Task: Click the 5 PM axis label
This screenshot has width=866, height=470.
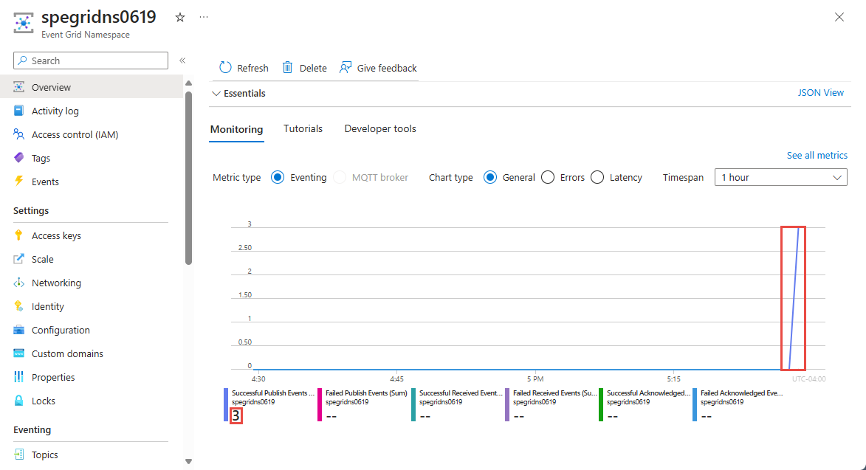Action: (535, 379)
